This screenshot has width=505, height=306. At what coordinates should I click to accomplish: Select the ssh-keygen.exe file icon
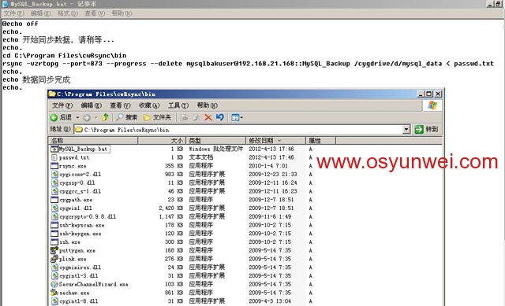pos(54,234)
